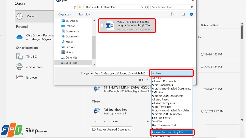Click navigation pane scroll-up arrow
246x138 pixels.
tap(94, 20)
